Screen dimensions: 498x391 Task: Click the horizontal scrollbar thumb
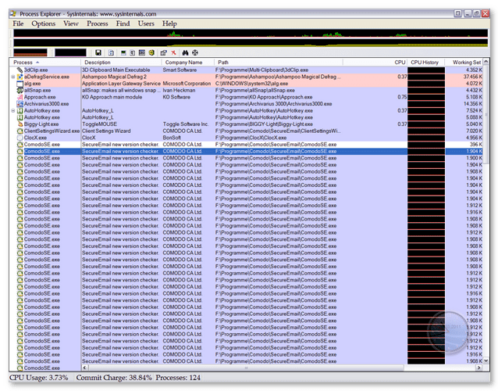pos(246,368)
